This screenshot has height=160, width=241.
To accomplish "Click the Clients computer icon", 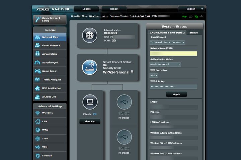I will point(90,102).
